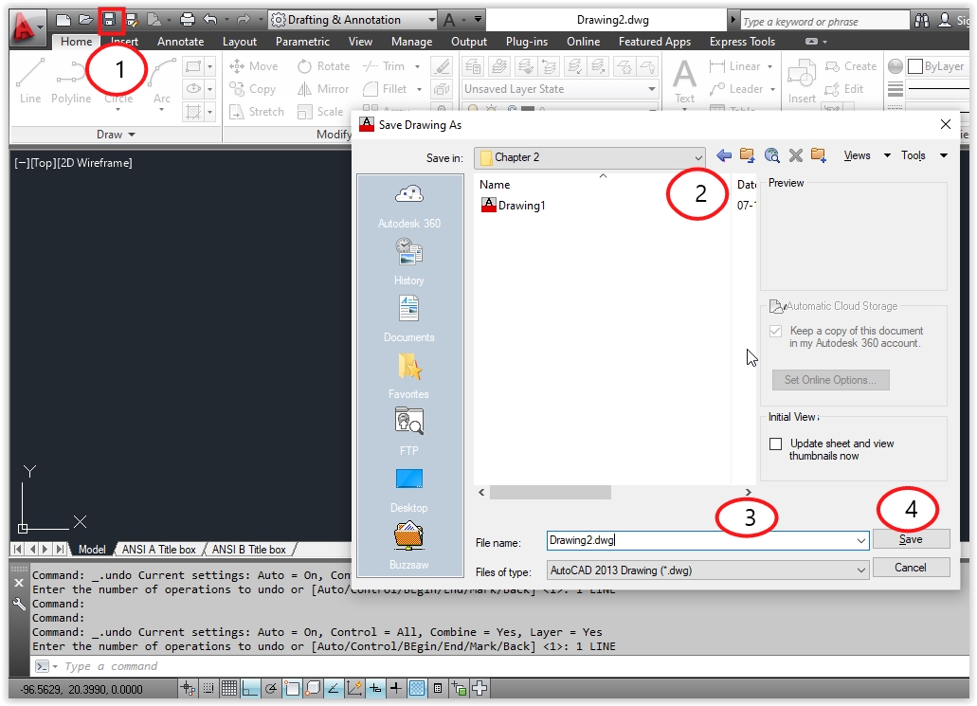Click the Mirror command in Modify panel
The image size is (977, 706).
click(323, 89)
